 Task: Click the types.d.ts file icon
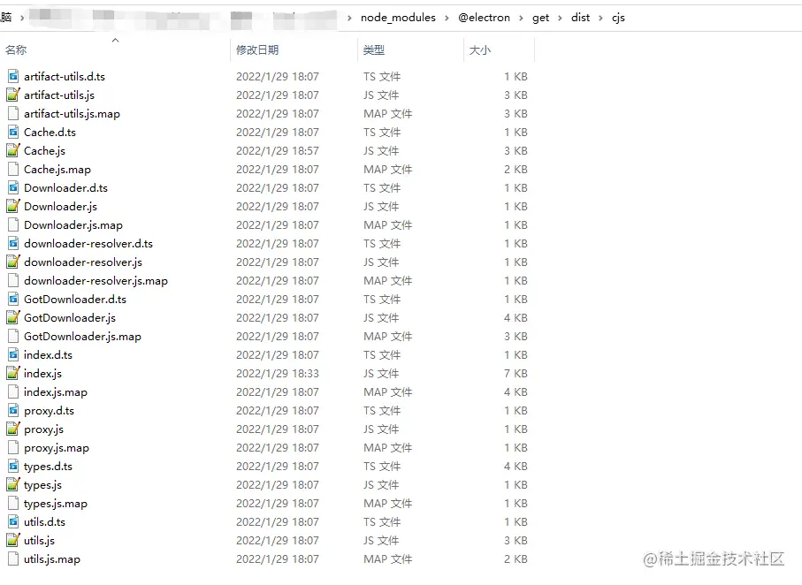[13, 467]
